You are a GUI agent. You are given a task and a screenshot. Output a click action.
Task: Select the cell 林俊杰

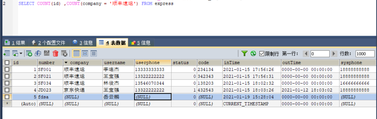click(x=118, y=83)
